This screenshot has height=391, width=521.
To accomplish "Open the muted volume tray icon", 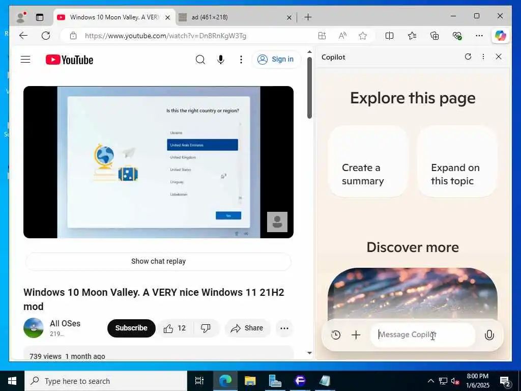I will tap(455, 381).
